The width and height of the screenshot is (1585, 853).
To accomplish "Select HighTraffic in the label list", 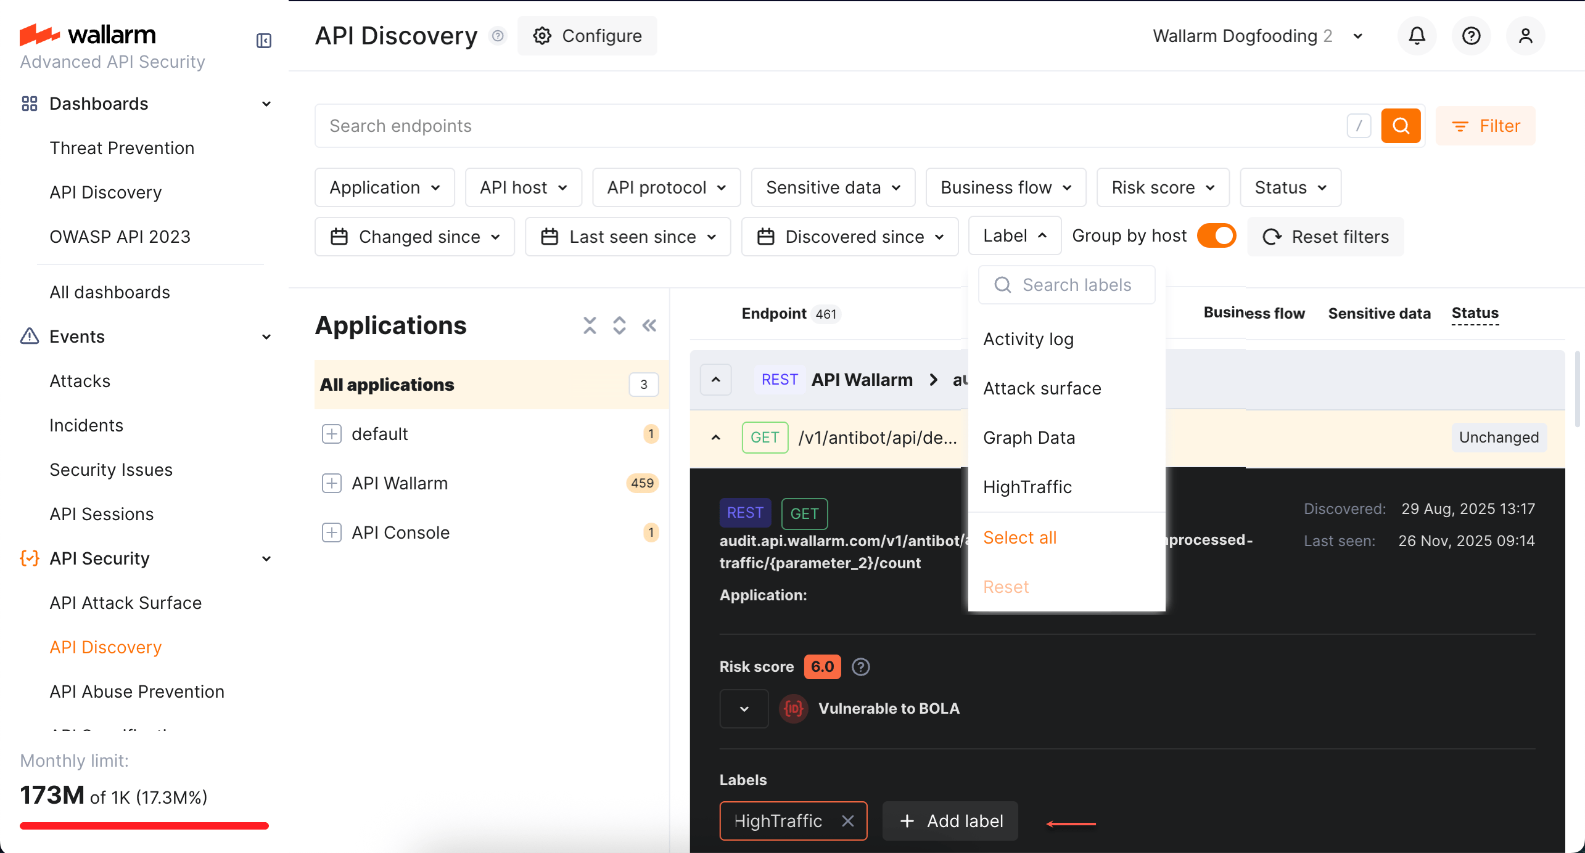I will pos(1027,487).
